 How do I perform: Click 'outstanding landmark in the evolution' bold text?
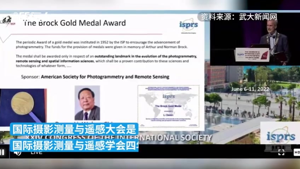125,57
